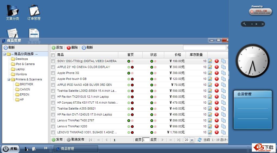
Task: Click the sidebar previous arrow icon
Action: (x=252, y=24)
